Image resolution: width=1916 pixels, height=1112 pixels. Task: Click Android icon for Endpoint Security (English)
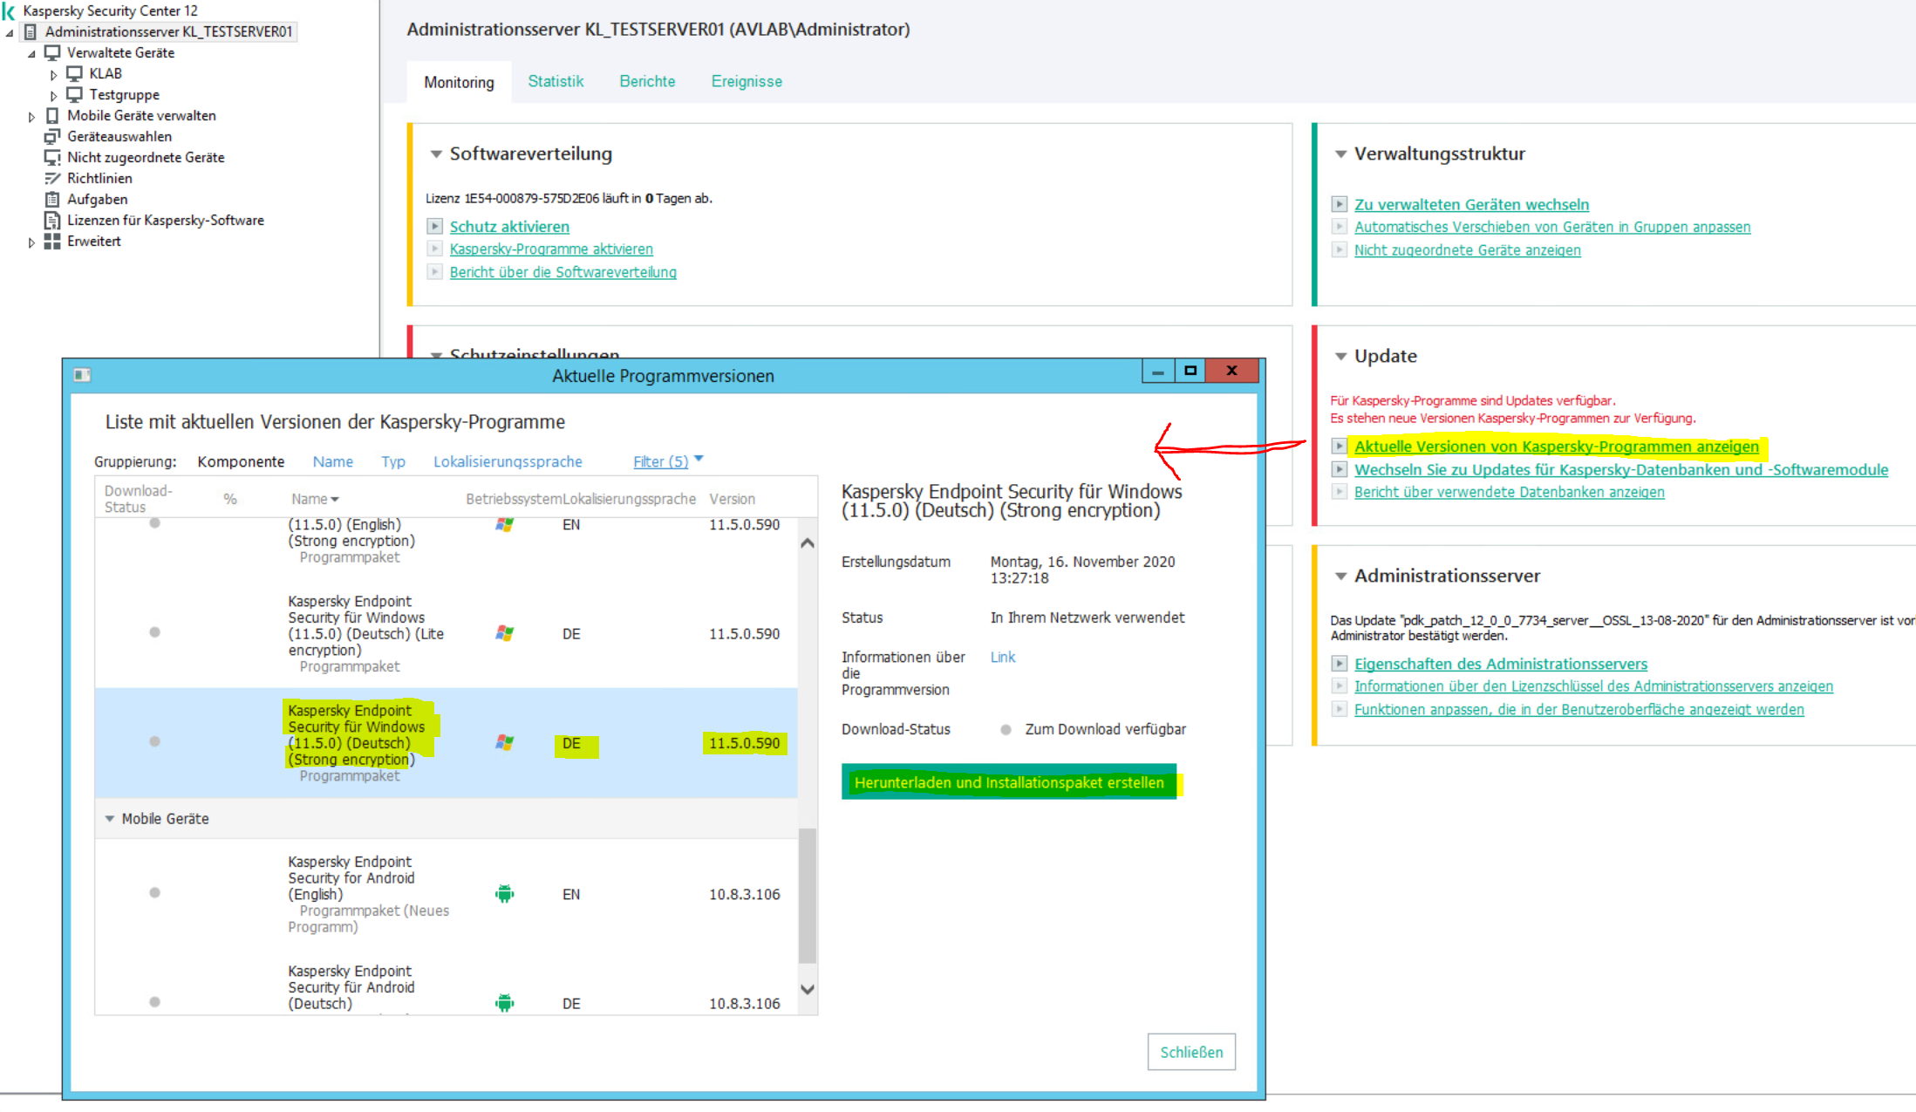click(x=504, y=894)
